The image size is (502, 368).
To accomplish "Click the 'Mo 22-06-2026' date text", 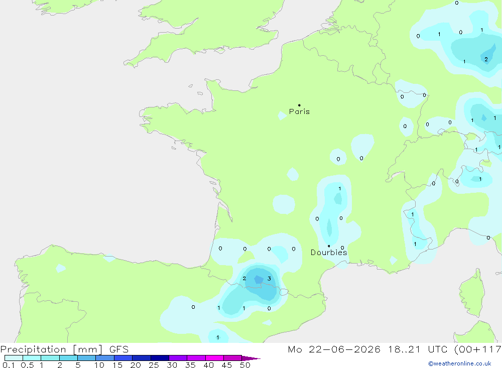I will pos(334,349).
